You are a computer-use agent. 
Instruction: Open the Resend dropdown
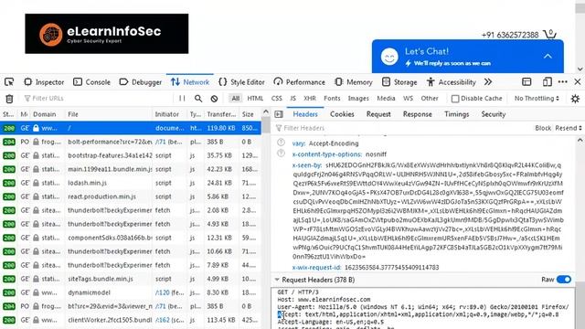pyautogui.click(x=568, y=128)
